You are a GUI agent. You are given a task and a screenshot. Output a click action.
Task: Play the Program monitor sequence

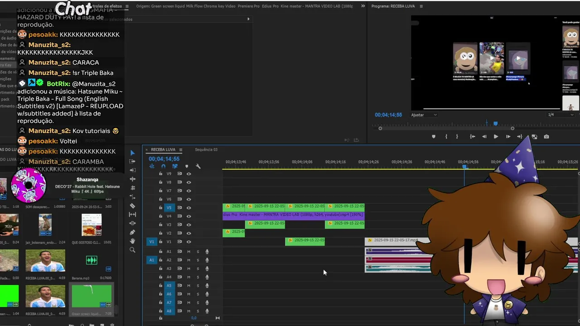point(496,136)
